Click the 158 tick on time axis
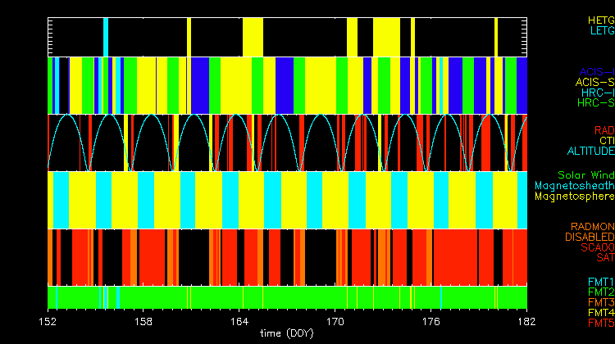The width and height of the screenshot is (615, 344). 143,322
